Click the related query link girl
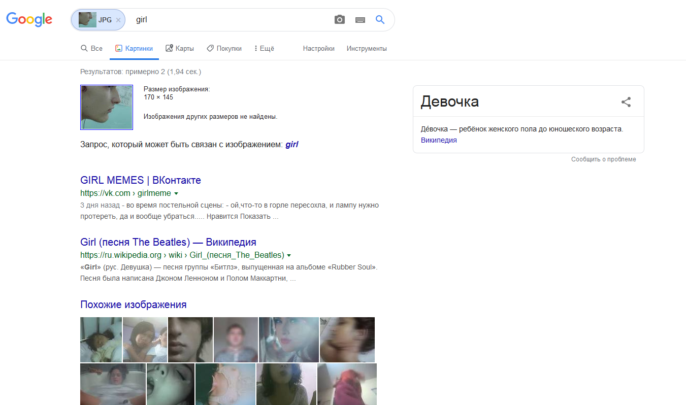This screenshot has height=405, width=686. tap(292, 145)
